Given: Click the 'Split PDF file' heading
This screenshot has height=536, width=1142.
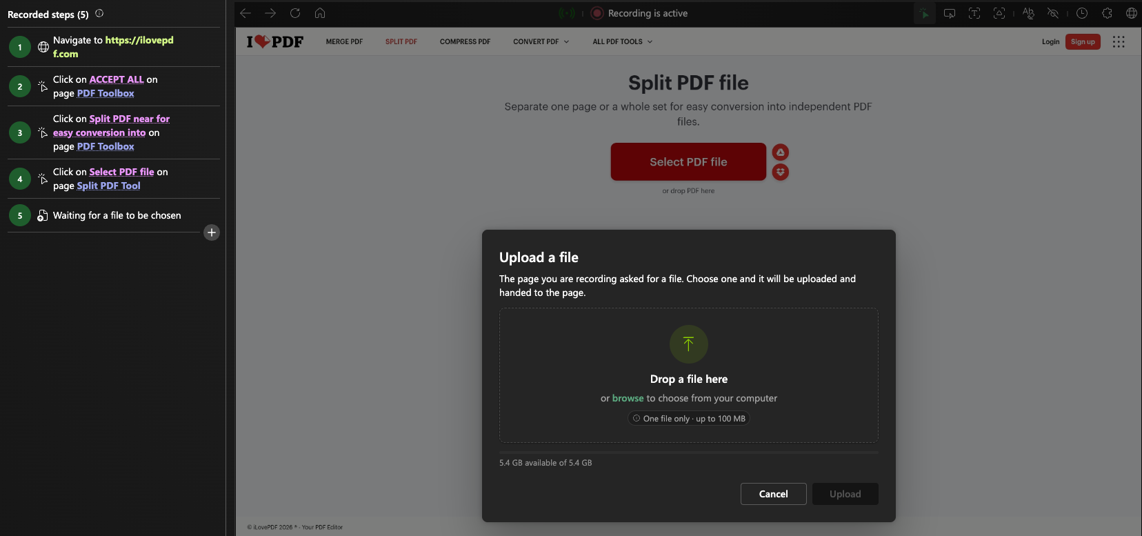Looking at the screenshot, I should tap(688, 83).
